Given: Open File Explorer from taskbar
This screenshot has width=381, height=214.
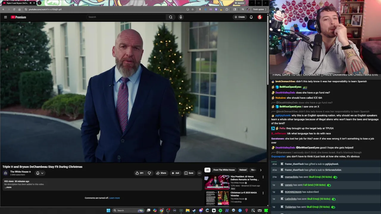Looking at the screenshot, I should (x=188, y=210).
